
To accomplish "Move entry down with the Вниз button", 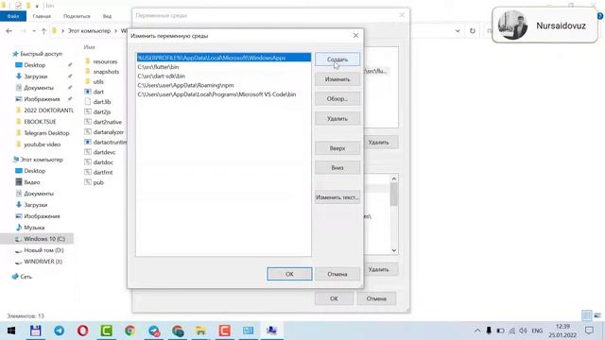I will click(337, 168).
